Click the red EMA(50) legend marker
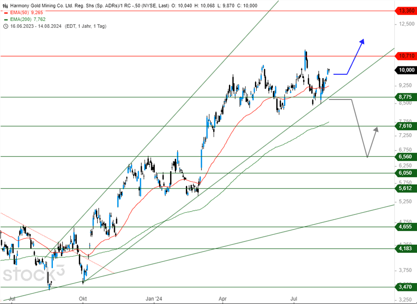This screenshot has height=304, width=417. pos(6,13)
